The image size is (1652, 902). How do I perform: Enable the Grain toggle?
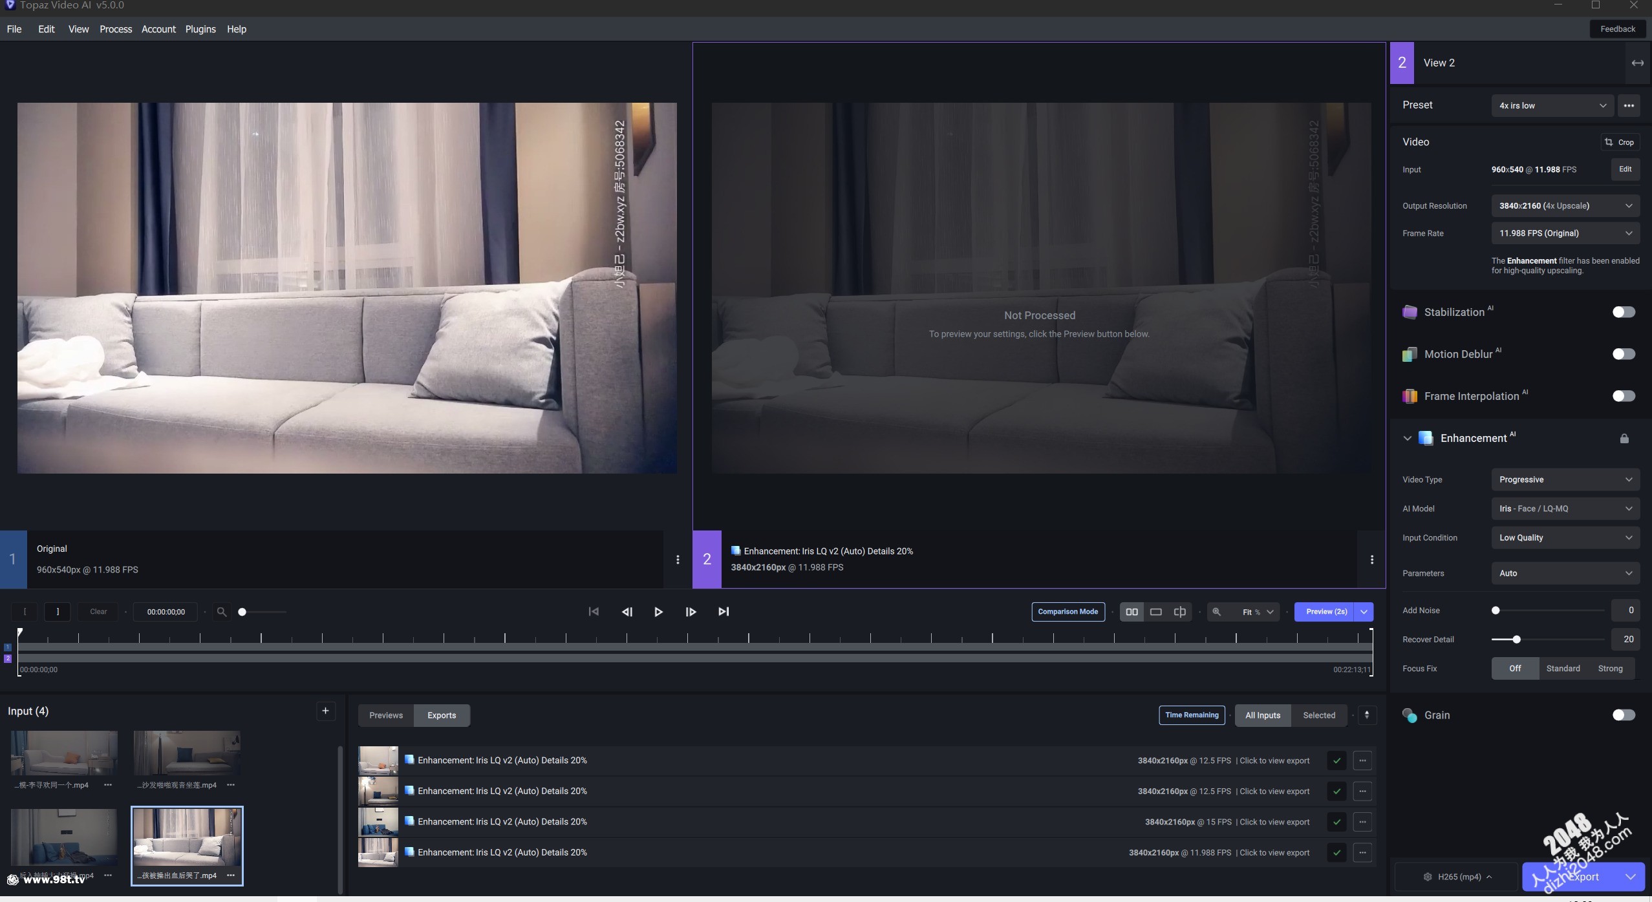1623,715
